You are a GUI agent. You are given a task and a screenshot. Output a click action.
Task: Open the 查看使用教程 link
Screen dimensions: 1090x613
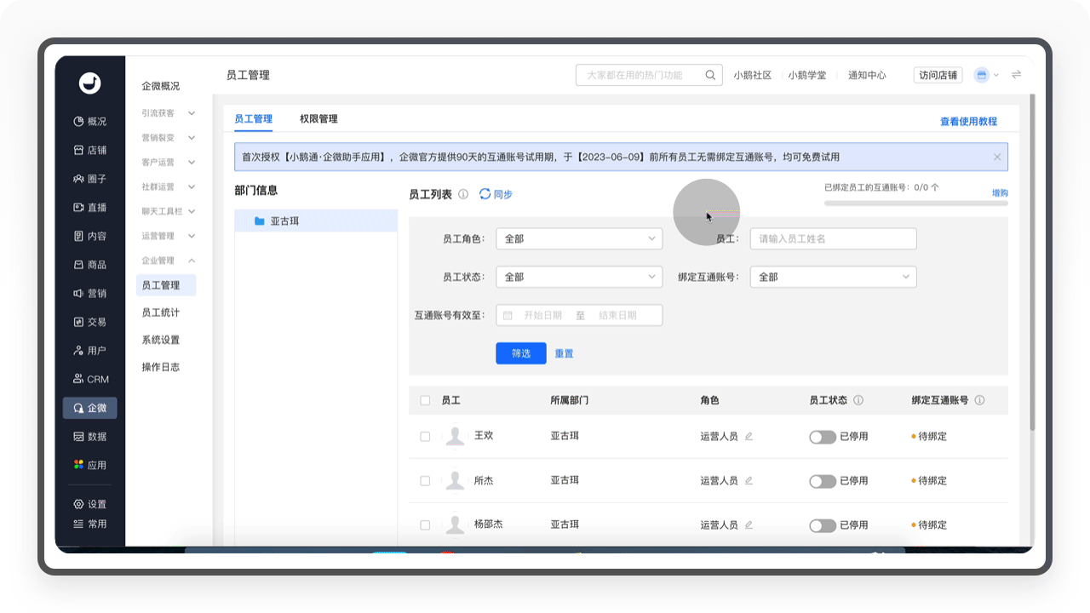968,122
